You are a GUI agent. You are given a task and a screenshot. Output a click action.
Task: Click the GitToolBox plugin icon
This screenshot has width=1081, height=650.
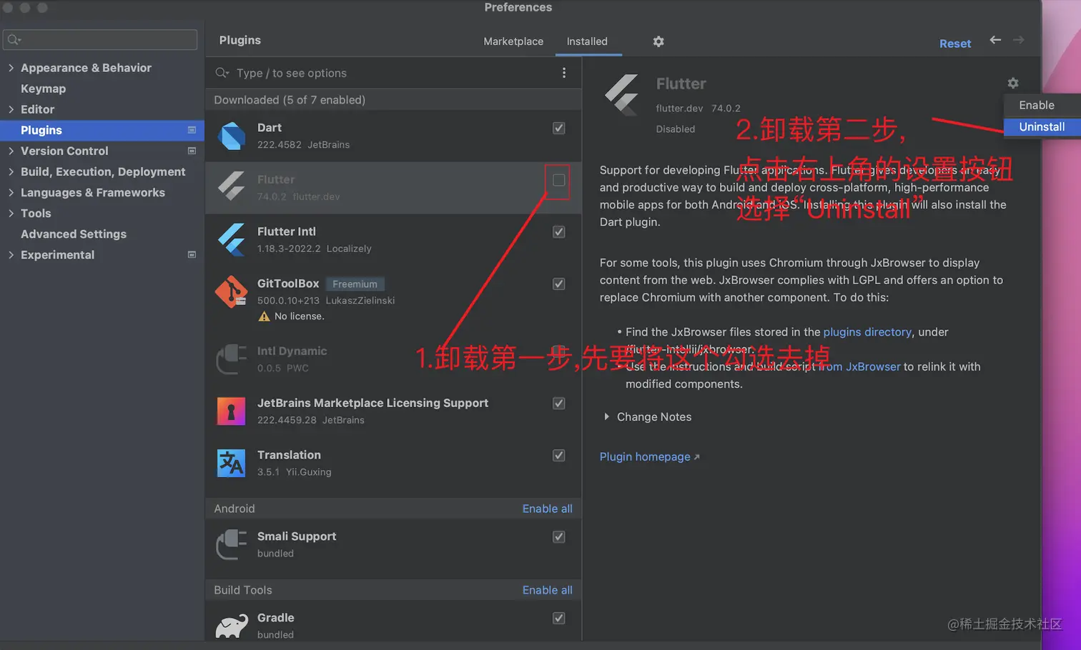tap(231, 292)
